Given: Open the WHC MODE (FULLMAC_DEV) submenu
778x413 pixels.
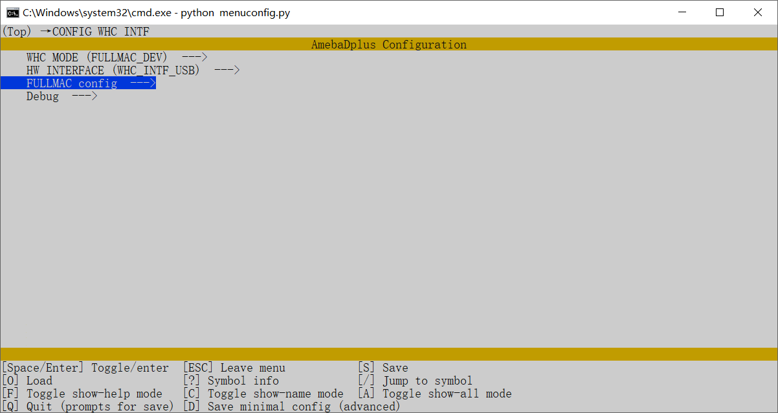Looking at the screenshot, I should pos(96,58).
